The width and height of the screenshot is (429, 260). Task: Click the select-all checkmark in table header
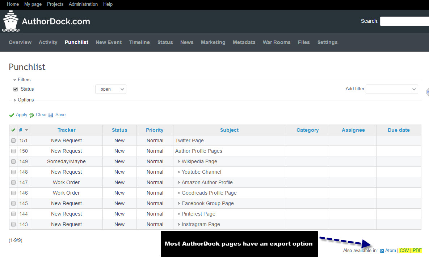[13, 130]
